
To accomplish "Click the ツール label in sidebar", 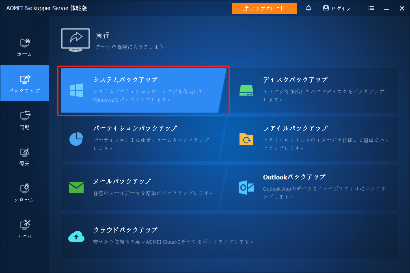I will (25, 237).
